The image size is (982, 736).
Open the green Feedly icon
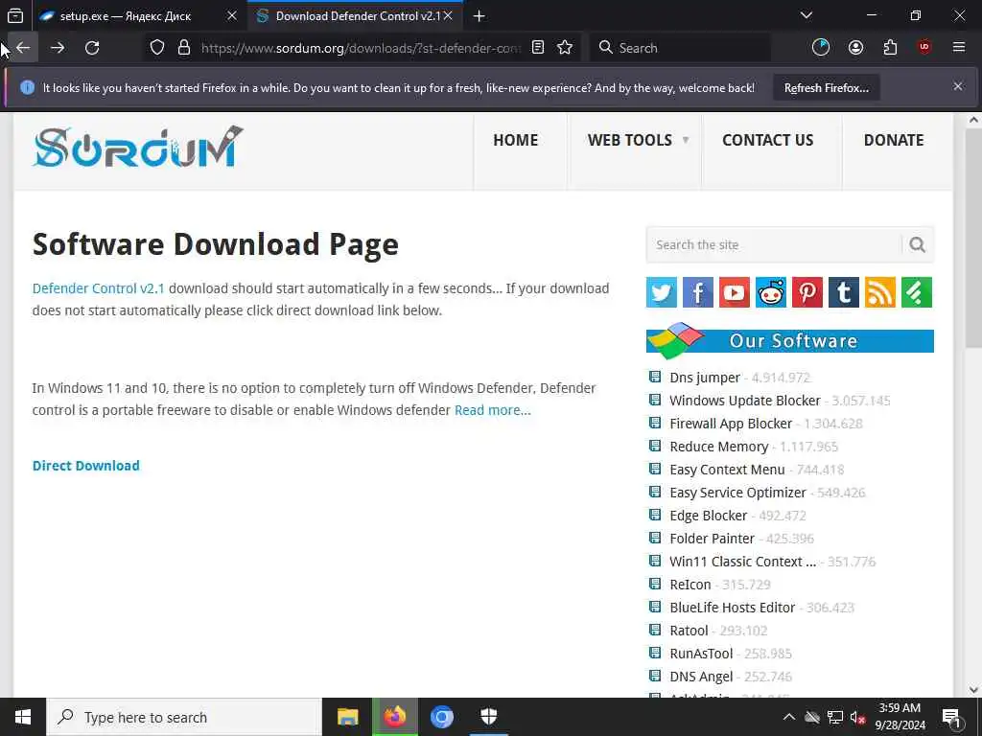tap(917, 292)
